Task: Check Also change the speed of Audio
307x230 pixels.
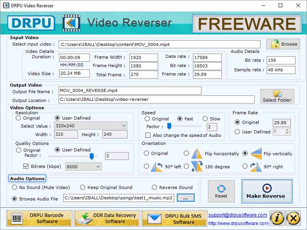Action: pyautogui.click(x=148, y=135)
